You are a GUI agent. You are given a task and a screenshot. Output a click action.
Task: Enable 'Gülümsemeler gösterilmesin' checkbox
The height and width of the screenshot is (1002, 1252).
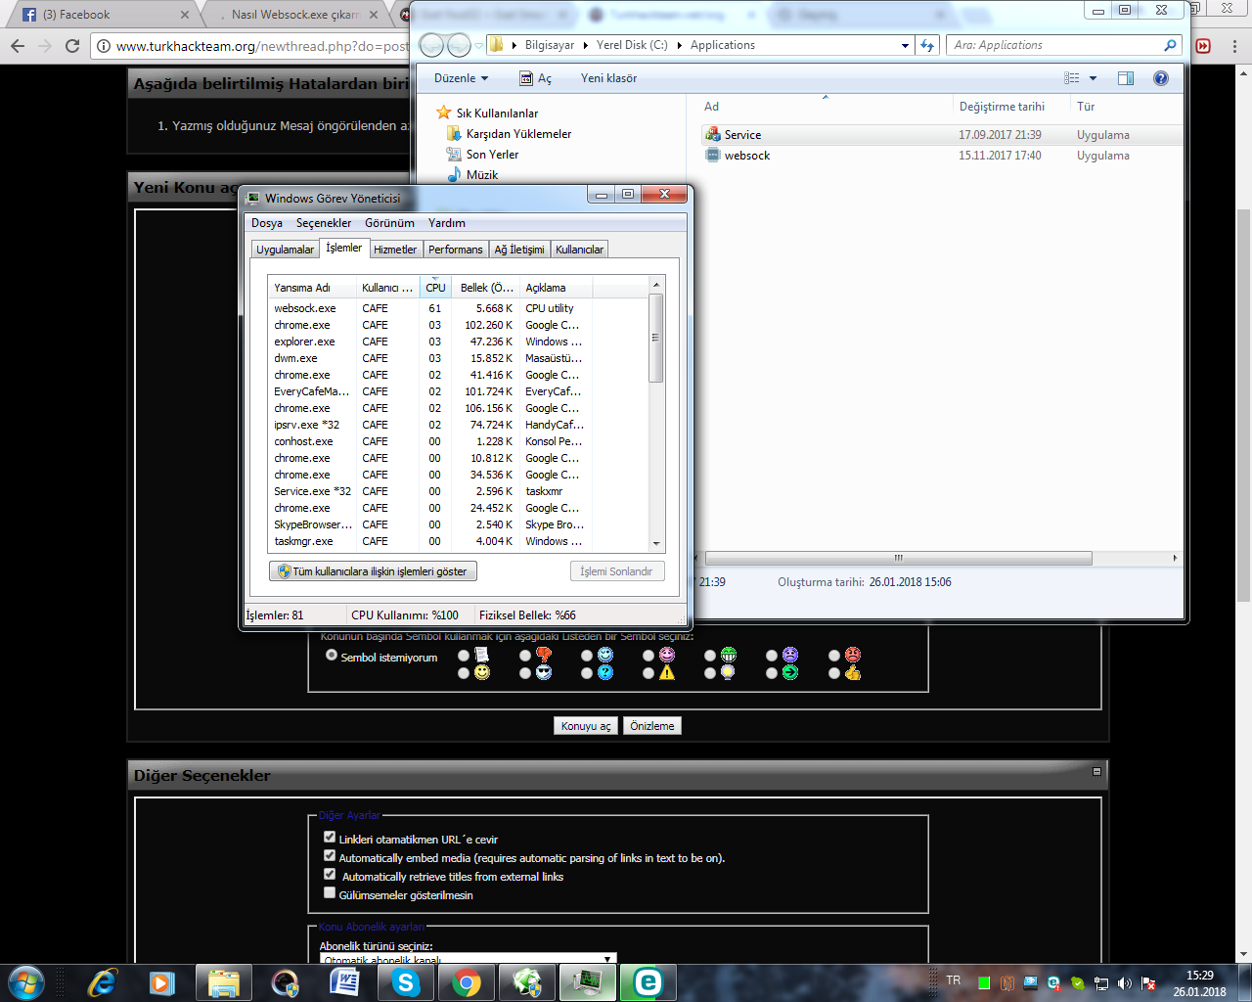(330, 893)
